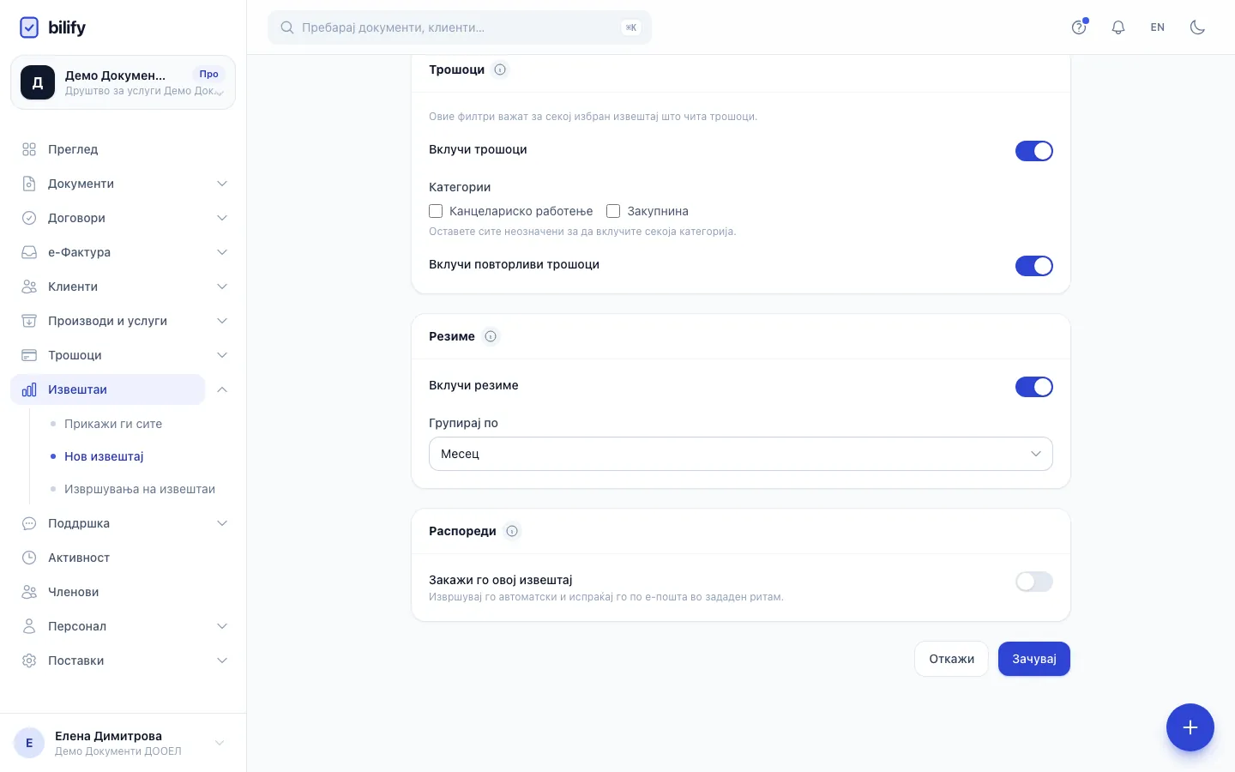Click the Преглед dashboard icon
The width and height of the screenshot is (1235, 772).
click(x=29, y=149)
